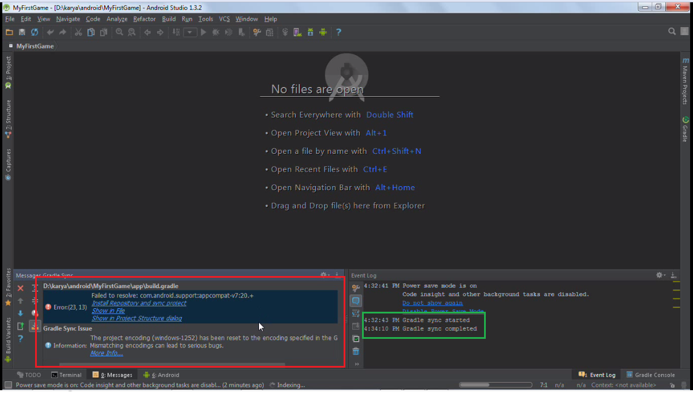Click the Do not show again link
693x393 pixels.
click(432, 303)
